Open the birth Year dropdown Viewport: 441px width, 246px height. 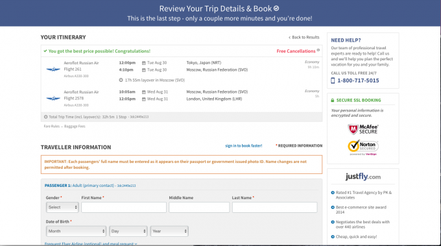pos(169,231)
